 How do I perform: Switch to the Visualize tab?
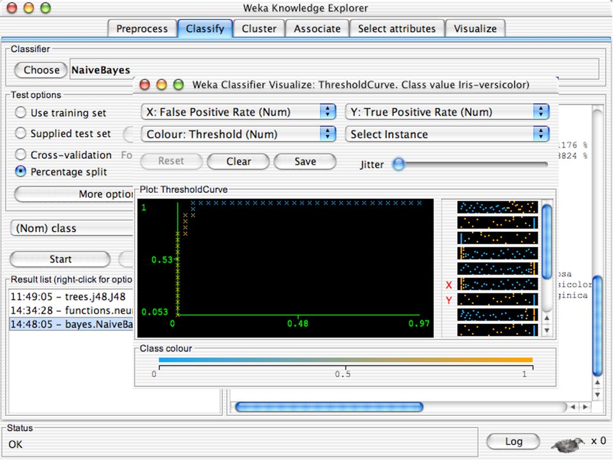(475, 29)
